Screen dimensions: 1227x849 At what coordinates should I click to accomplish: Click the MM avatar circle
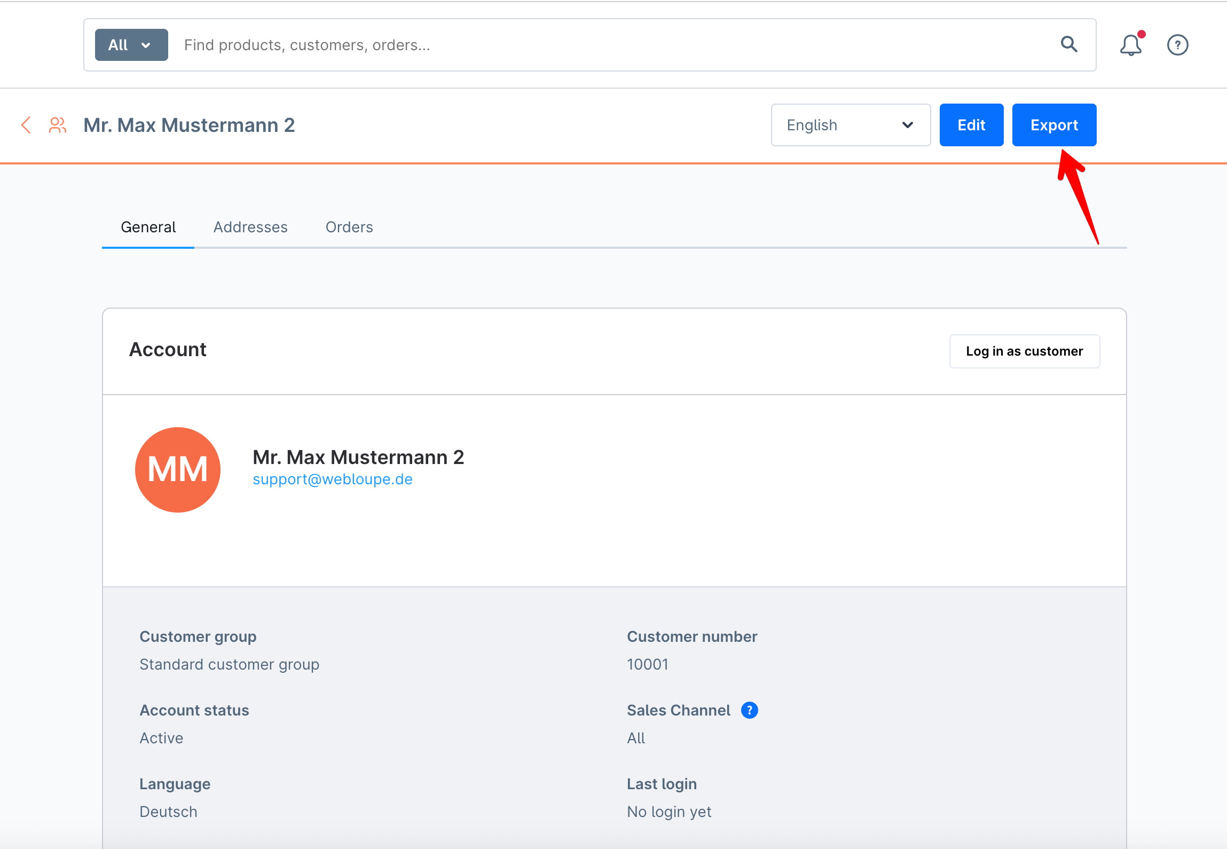(178, 470)
